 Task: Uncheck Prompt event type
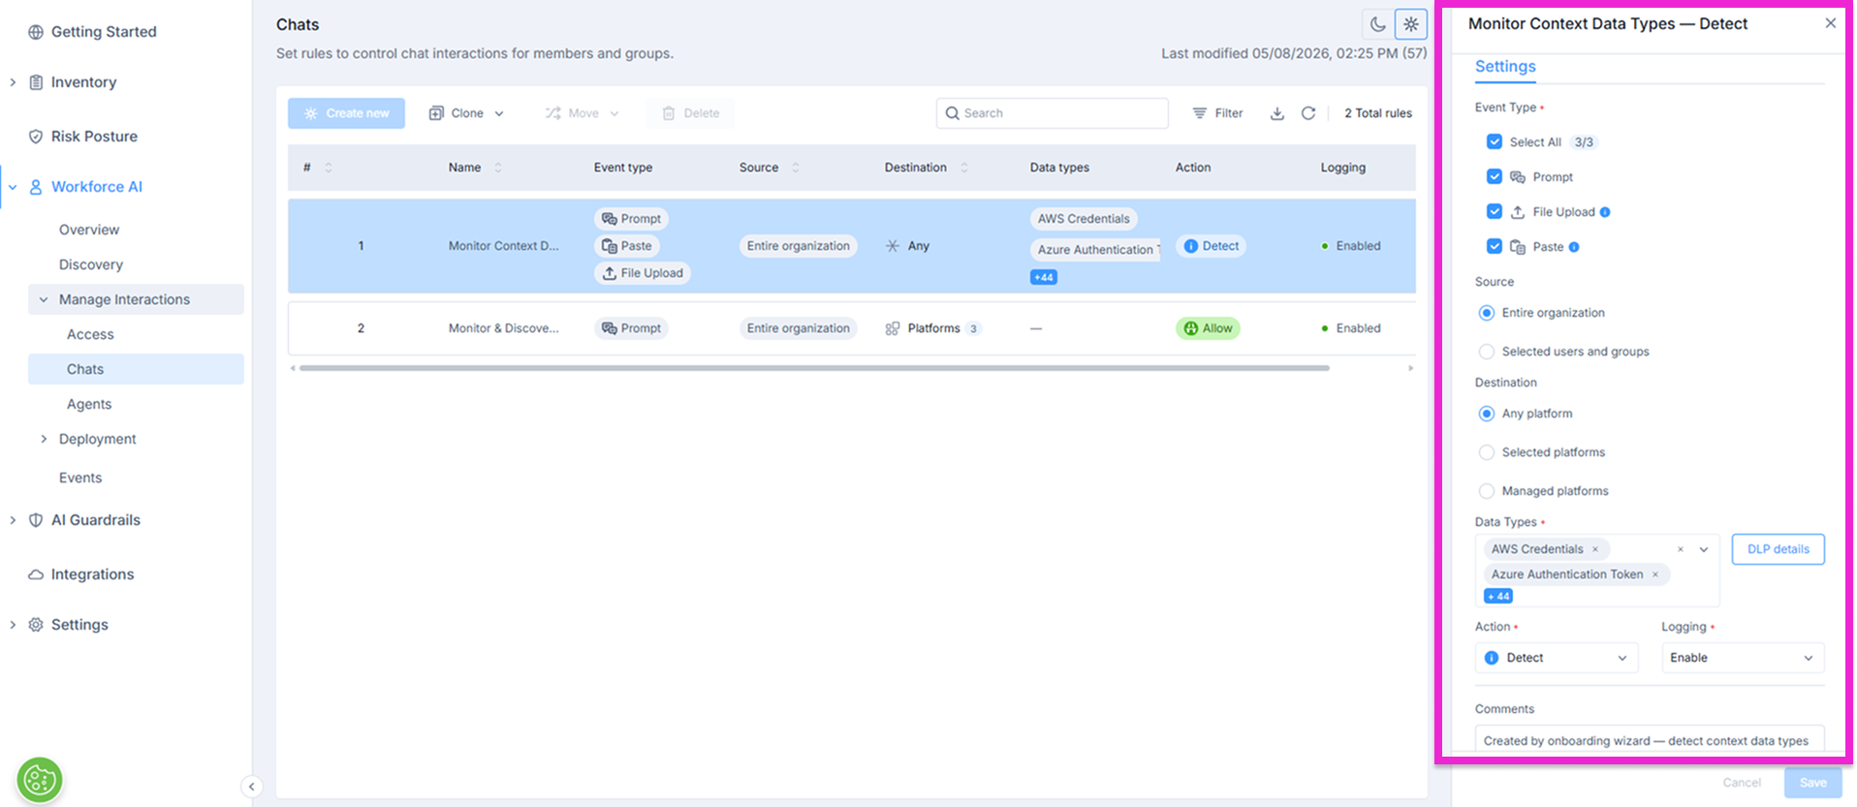[1495, 177]
